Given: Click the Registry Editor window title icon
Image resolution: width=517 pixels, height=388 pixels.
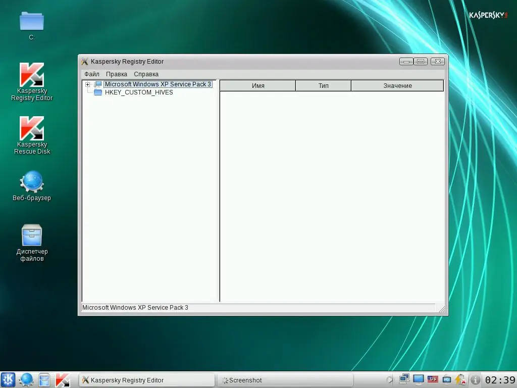Looking at the screenshot, I should [85, 61].
